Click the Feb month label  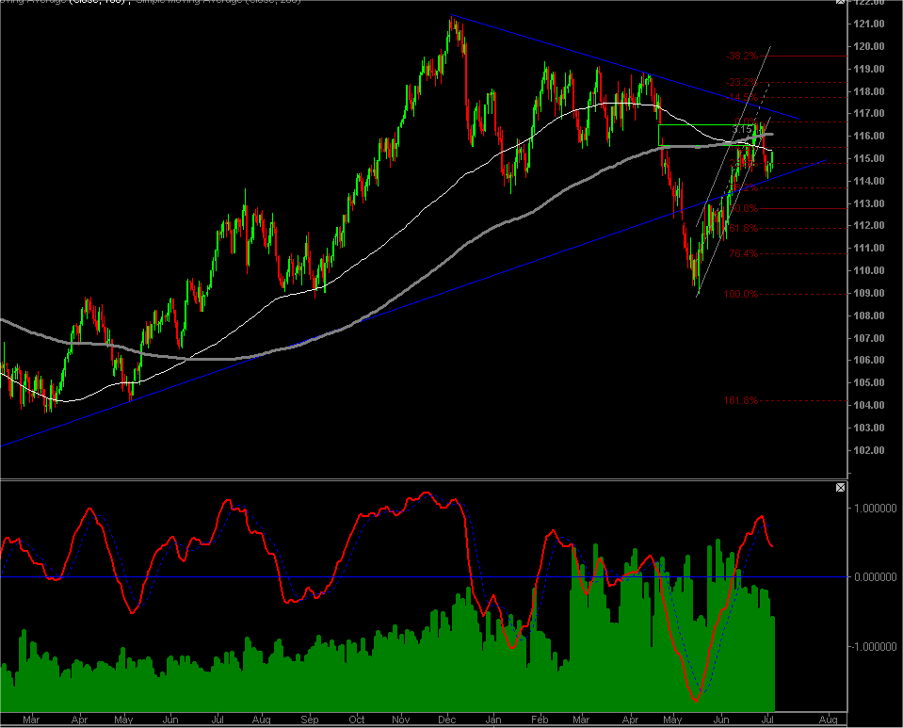[540, 720]
